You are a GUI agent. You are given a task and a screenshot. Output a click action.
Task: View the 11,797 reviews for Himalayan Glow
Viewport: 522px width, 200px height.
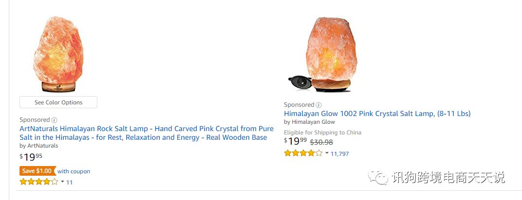click(340, 154)
